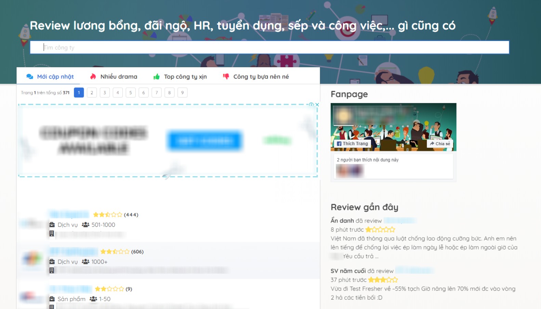Screen dimensions: 541x309
Task: Go to pagination page 2
Action: pos(92,93)
